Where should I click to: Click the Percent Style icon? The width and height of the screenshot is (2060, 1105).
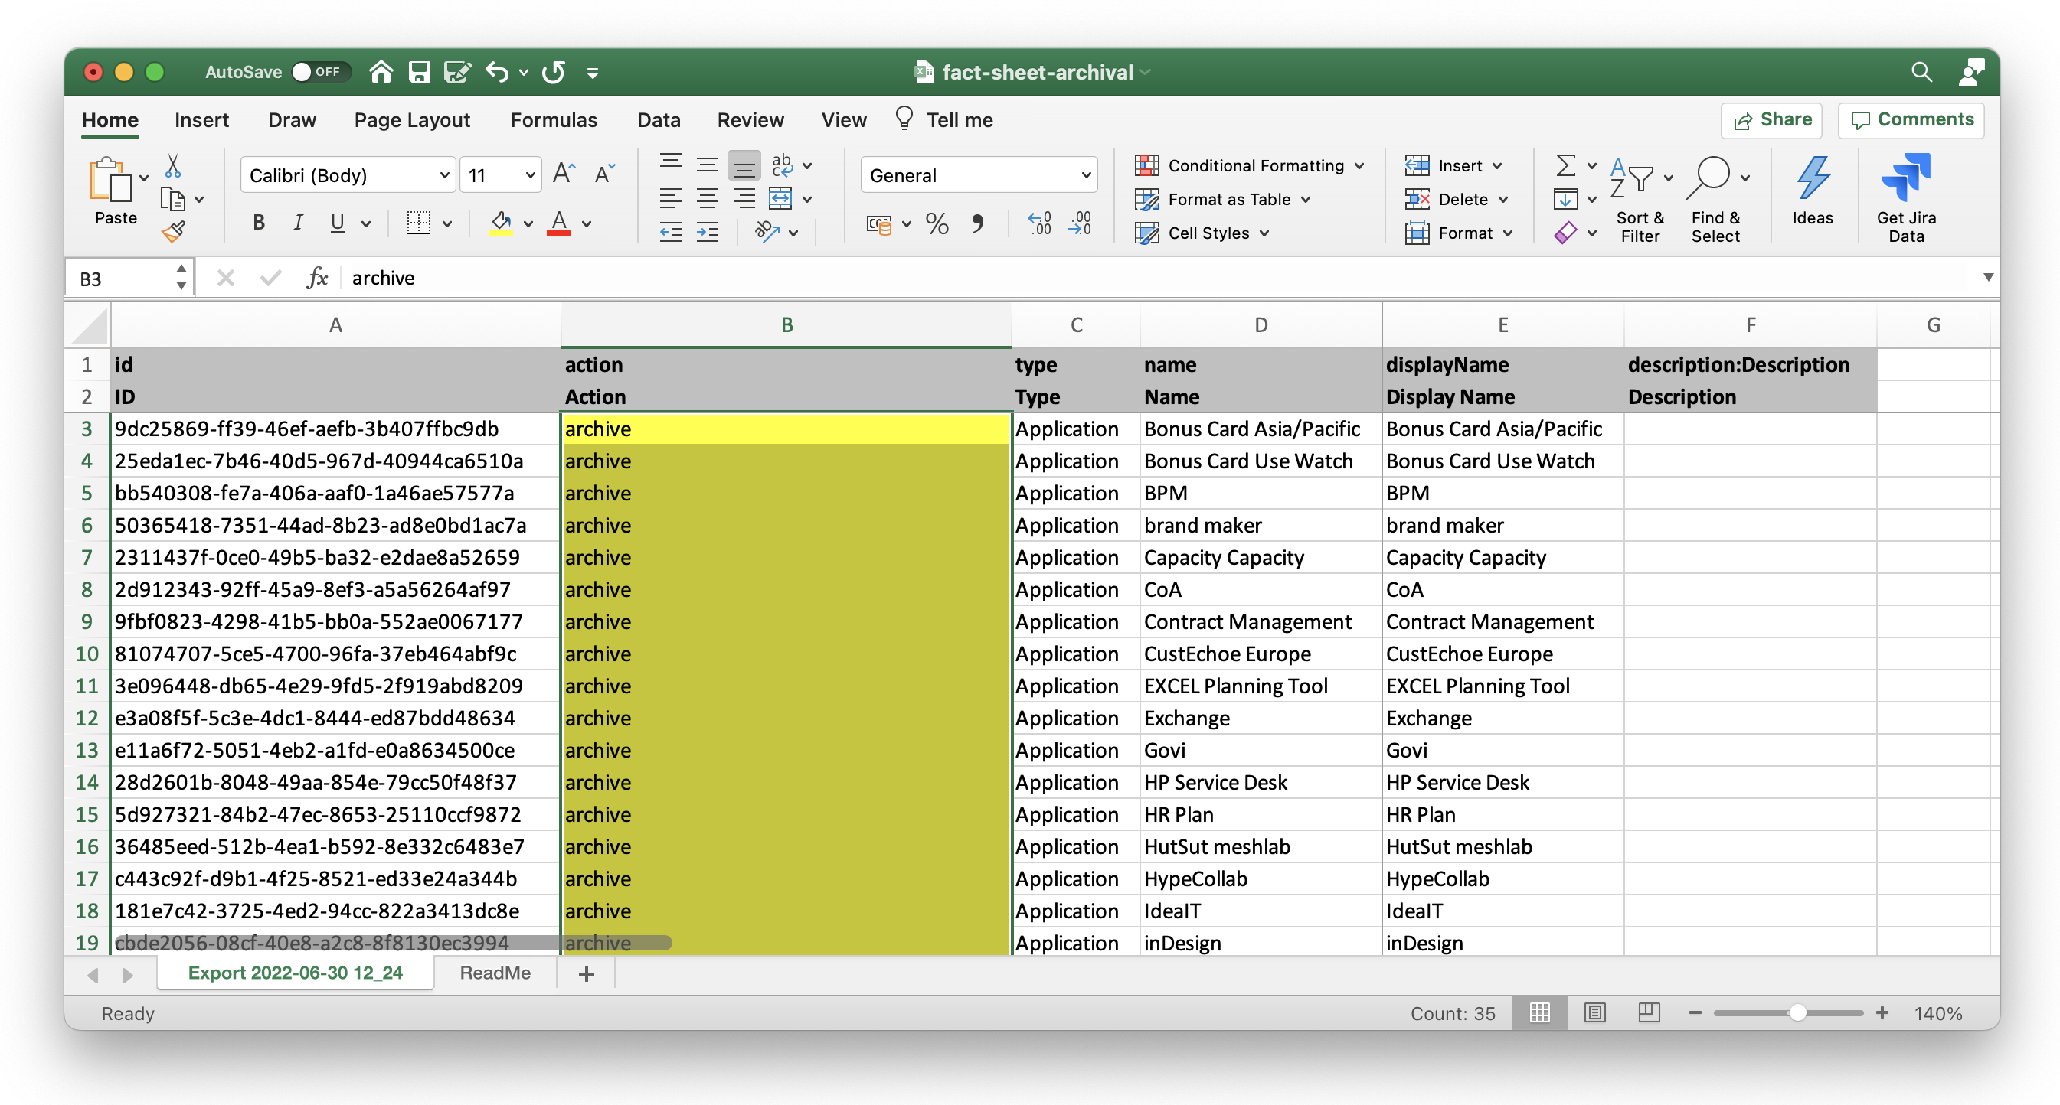[937, 224]
